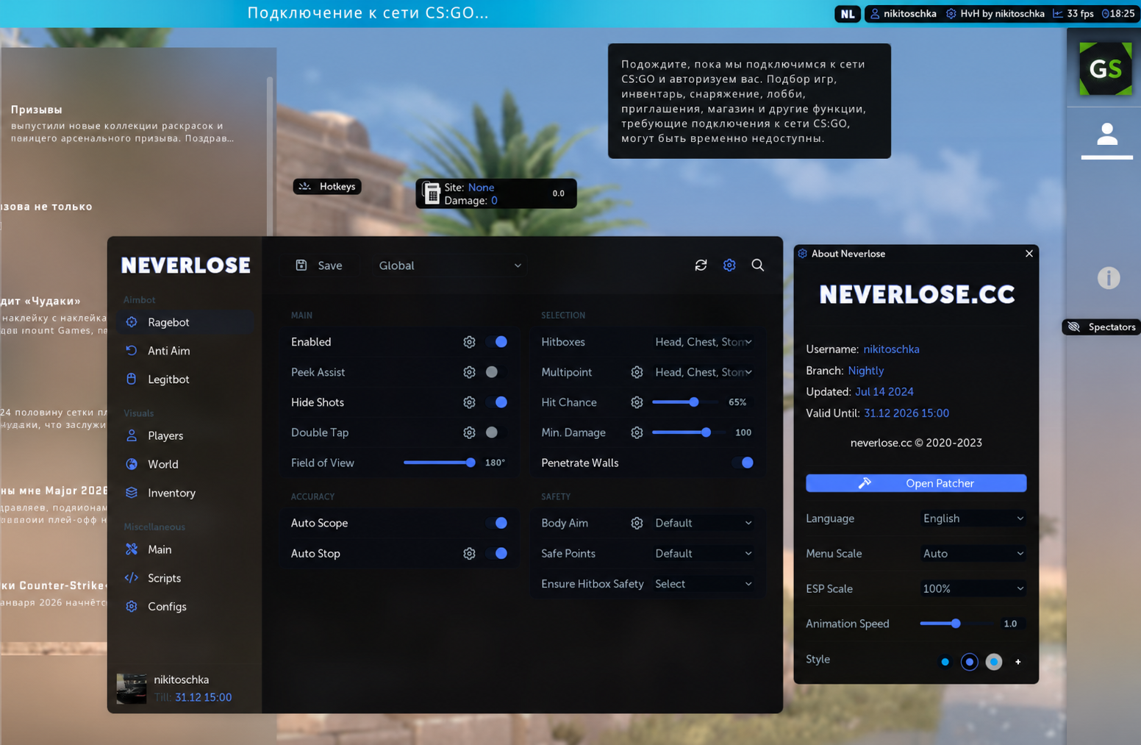Click the NL badge in top bar
Viewport: 1141px width, 745px height.
pyautogui.click(x=848, y=14)
